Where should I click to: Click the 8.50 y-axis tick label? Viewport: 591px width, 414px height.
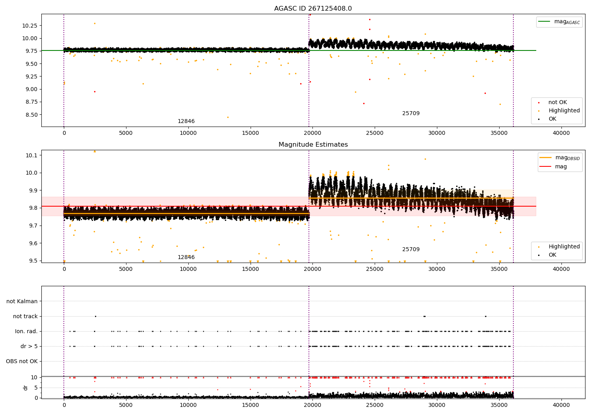[x=32, y=115]
